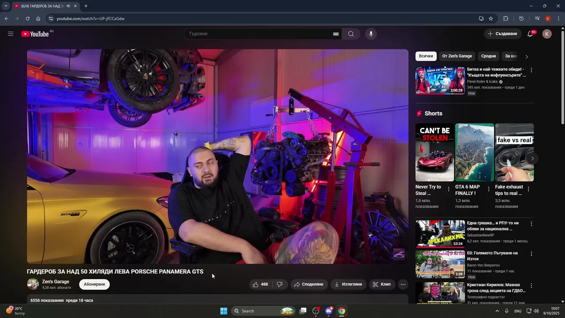Image resolution: width=565 pixels, height=318 pixels.
Task: Open new browser tab
Action: pos(86,6)
